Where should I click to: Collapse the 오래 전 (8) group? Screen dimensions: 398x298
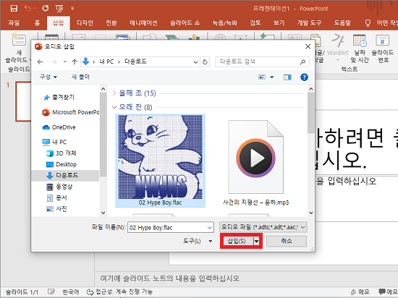click(x=114, y=107)
